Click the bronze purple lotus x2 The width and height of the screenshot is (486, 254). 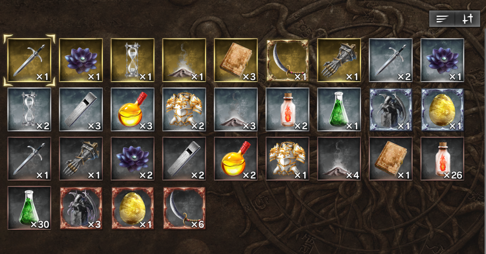point(133,159)
